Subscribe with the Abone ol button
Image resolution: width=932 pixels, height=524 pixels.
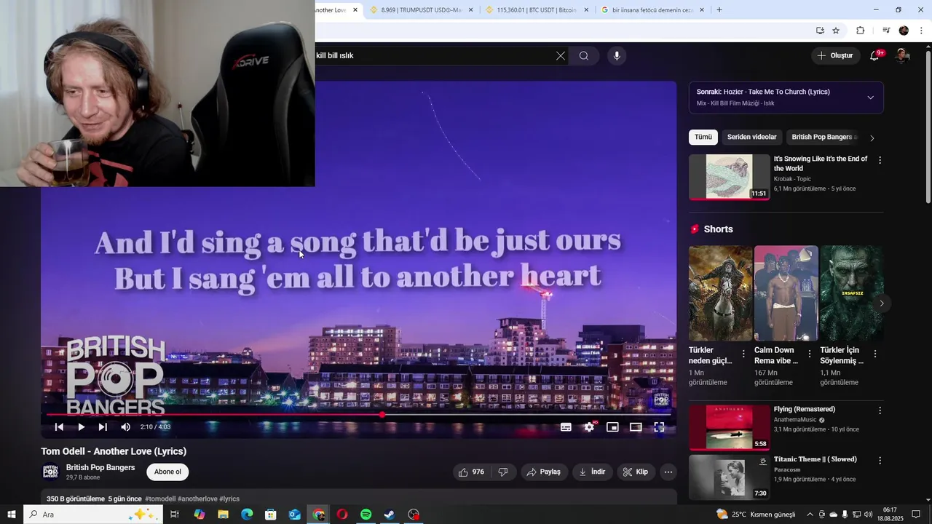tap(167, 472)
